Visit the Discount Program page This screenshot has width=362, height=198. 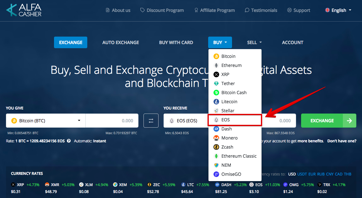(162, 10)
